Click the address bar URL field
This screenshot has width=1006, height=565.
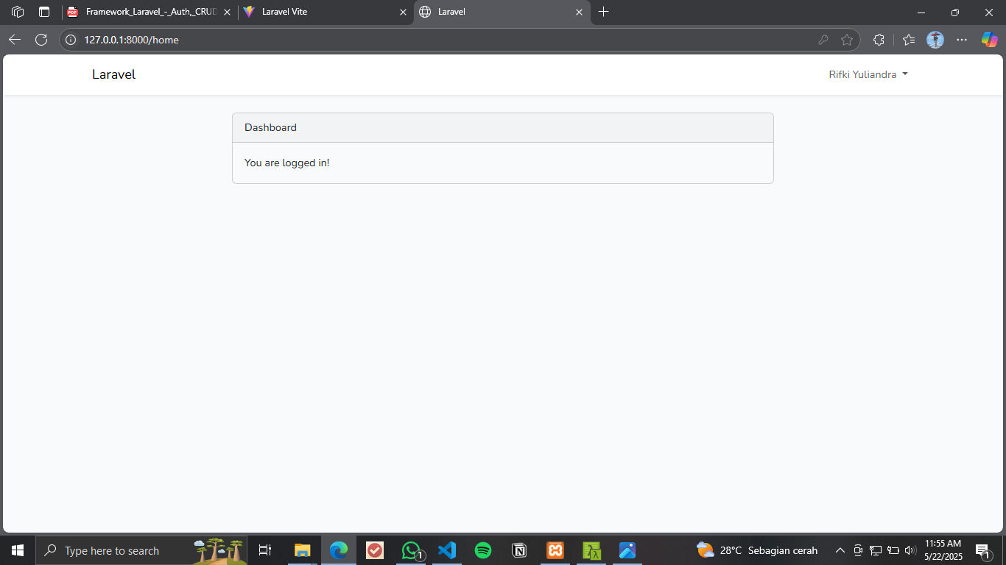click(x=442, y=40)
